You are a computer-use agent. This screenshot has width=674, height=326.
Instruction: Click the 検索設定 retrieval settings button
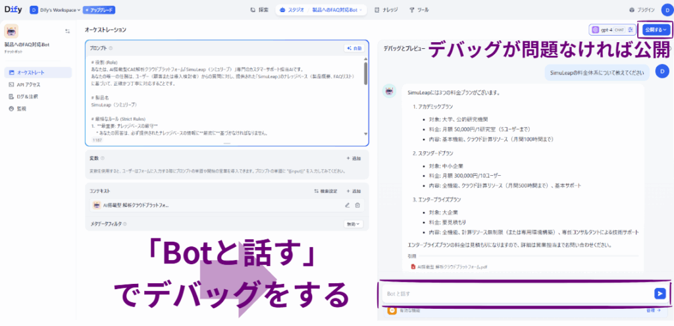[326, 191]
